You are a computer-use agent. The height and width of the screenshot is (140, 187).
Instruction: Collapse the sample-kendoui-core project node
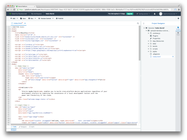click(146, 31)
